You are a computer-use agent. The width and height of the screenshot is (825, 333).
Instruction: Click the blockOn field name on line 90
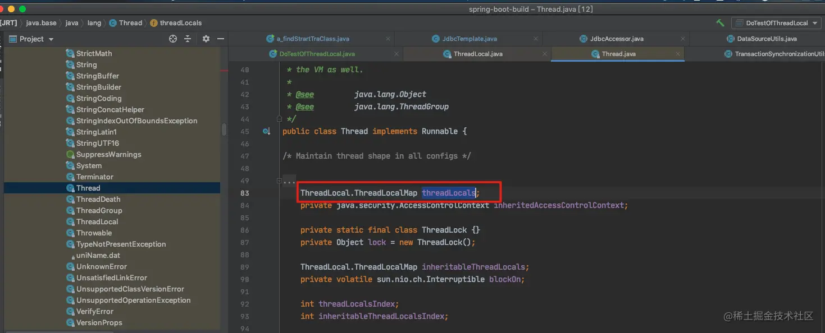click(x=505, y=279)
